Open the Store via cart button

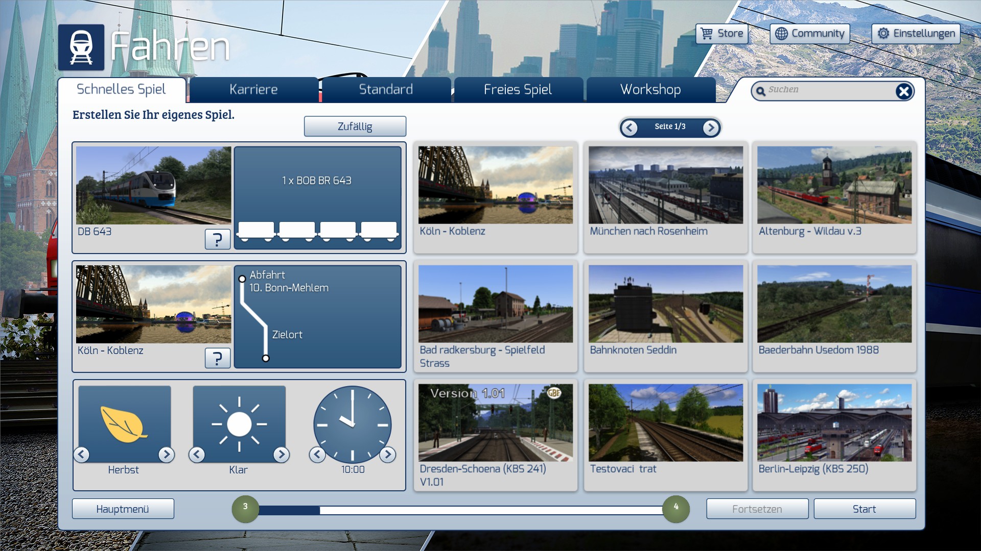pos(721,34)
